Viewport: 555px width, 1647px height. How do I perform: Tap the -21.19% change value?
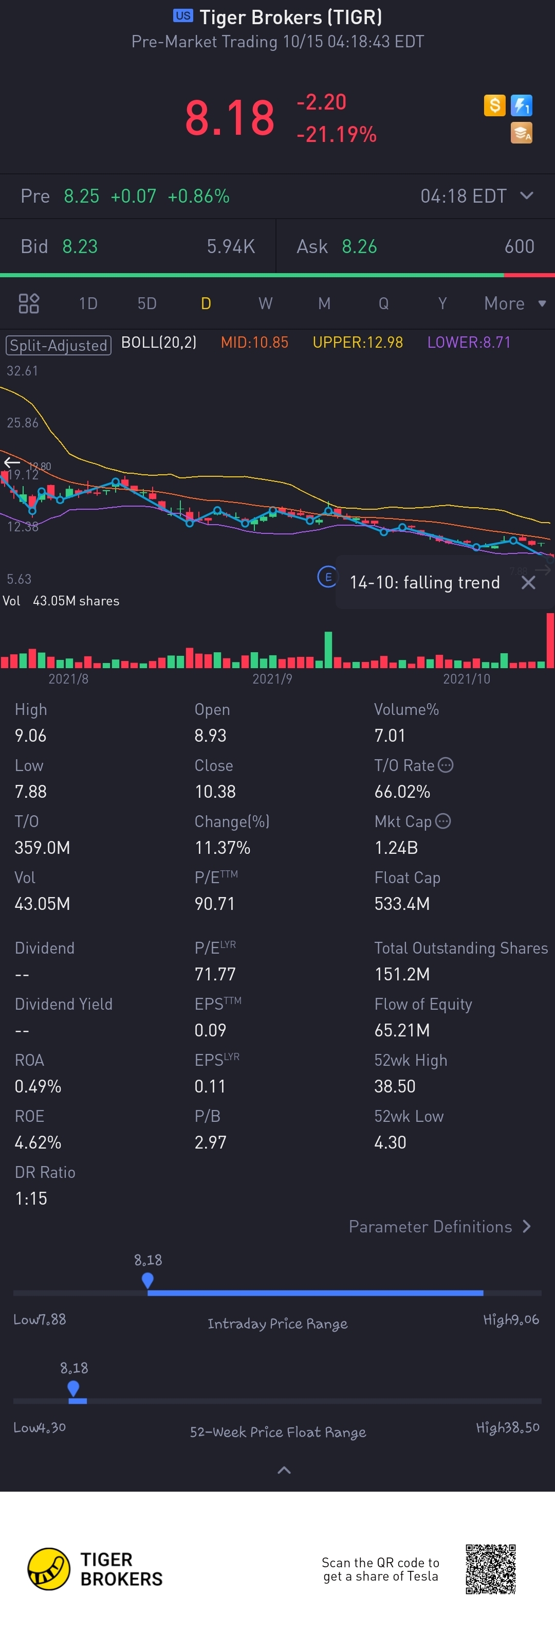(x=336, y=134)
